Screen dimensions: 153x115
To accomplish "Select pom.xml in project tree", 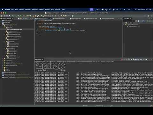I will coord(7,71).
